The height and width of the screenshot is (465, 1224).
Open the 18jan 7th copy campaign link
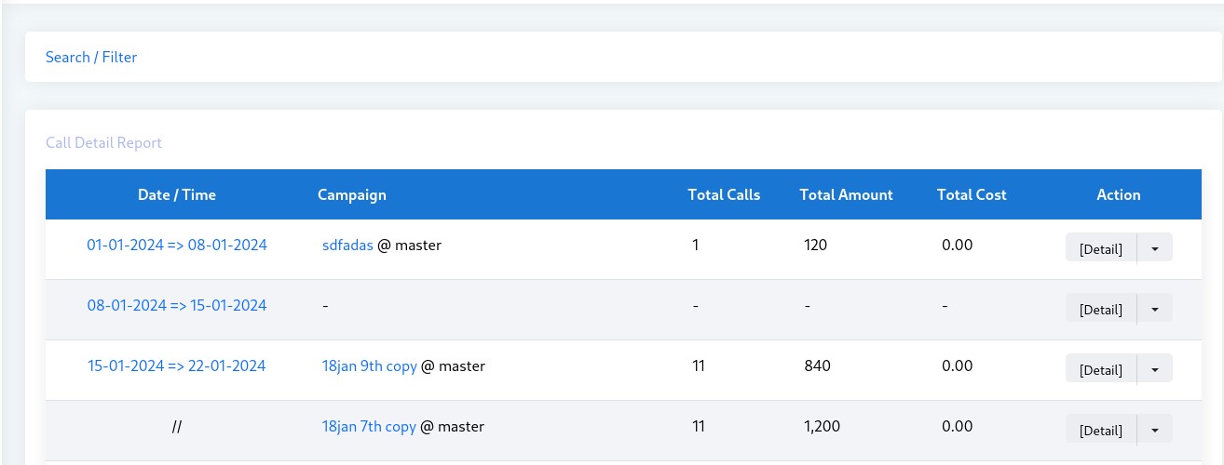click(369, 427)
